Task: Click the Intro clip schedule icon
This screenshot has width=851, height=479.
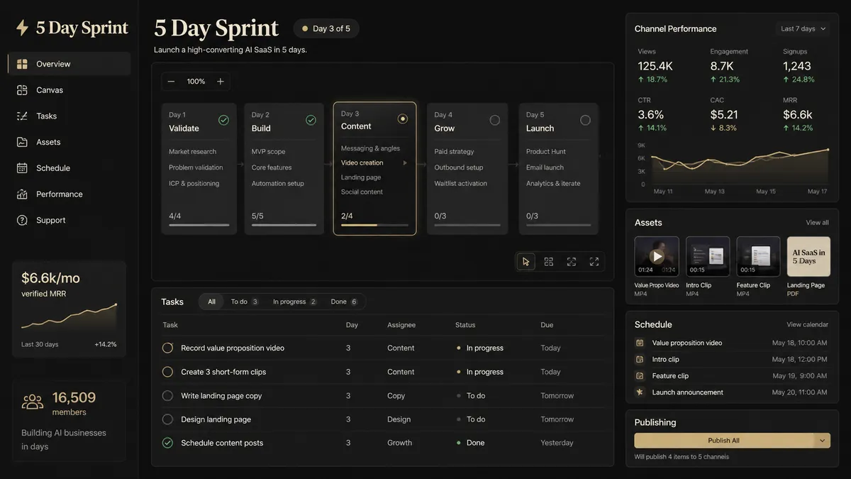Action: (640, 359)
